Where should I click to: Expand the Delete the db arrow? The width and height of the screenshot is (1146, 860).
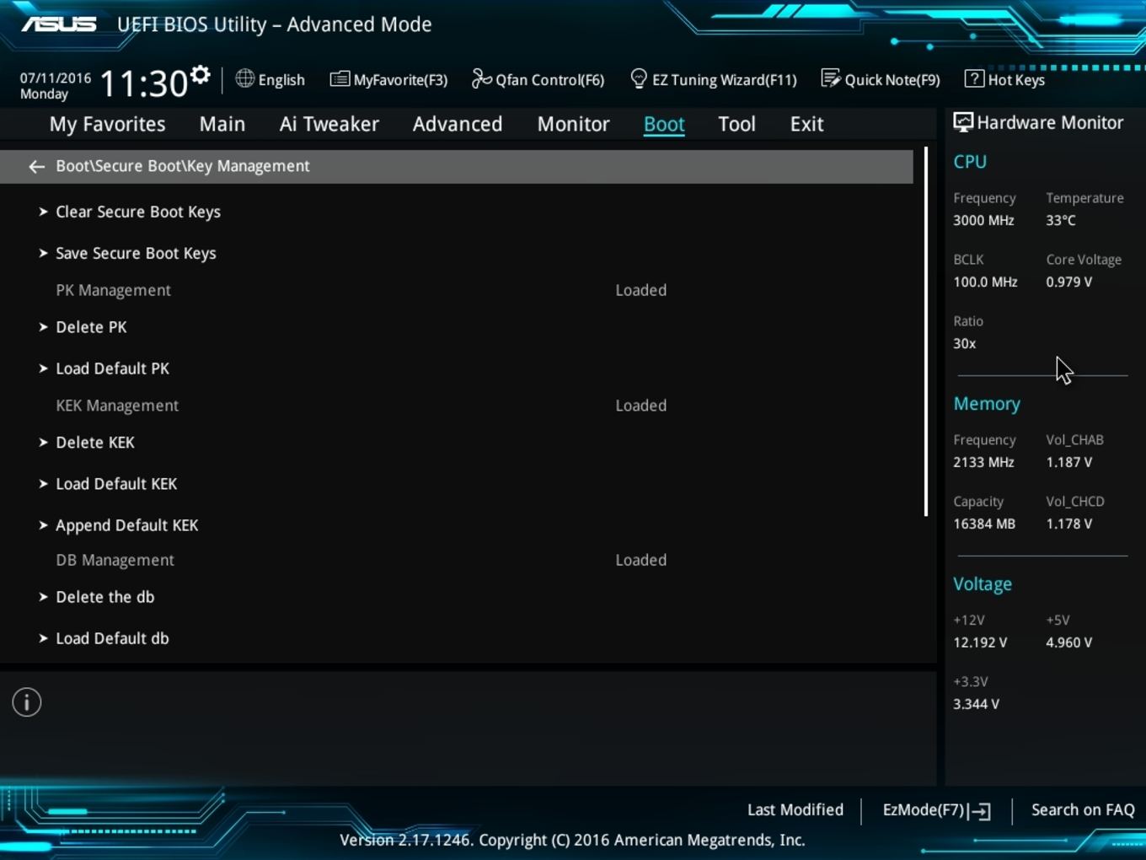(x=43, y=597)
